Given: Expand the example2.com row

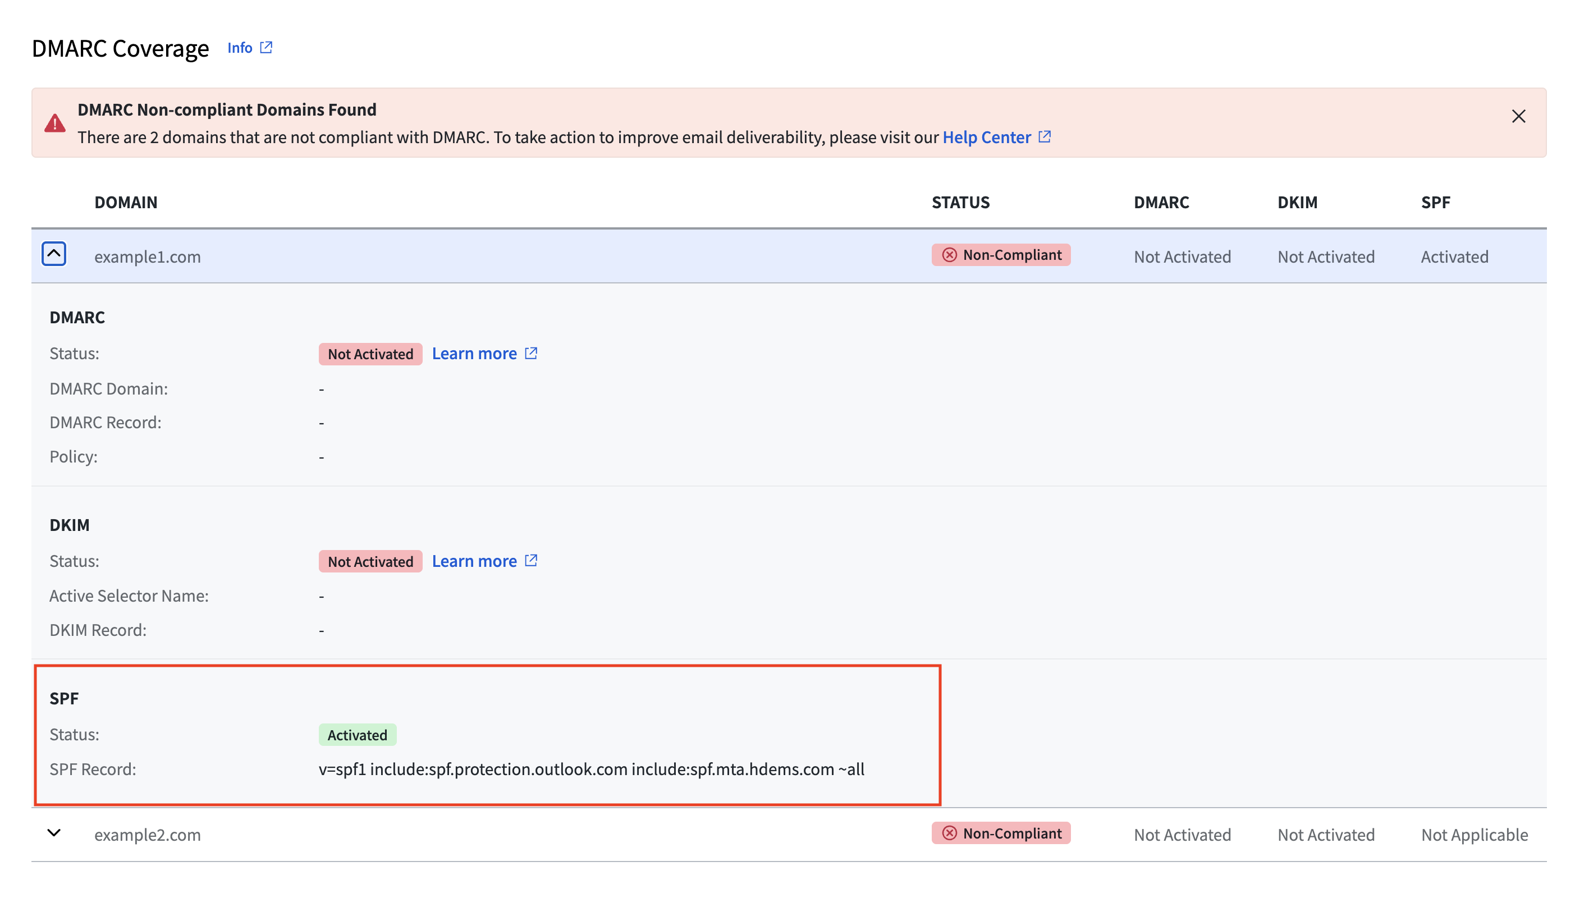Looking at the screenshot, I should pyautogui.click(x=54, y=833).
